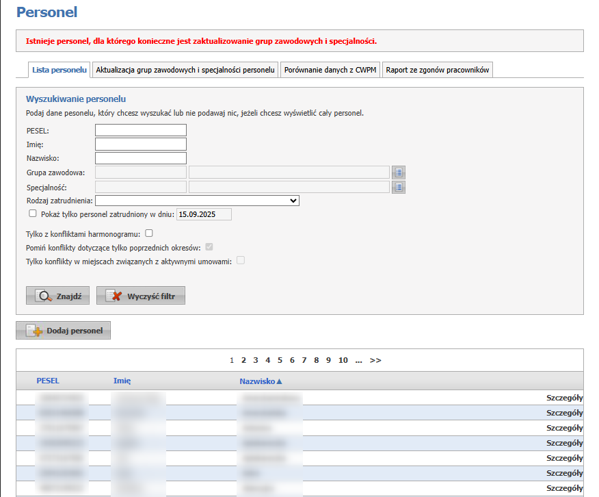Open the Raport ze zgonów pracowników tab
The width and height of the screenshot is (599, 497).
(x=436, y=69)
